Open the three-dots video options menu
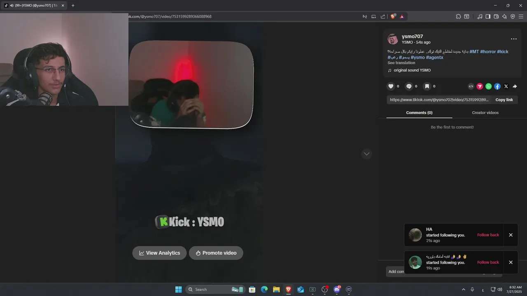 [514, 39]
